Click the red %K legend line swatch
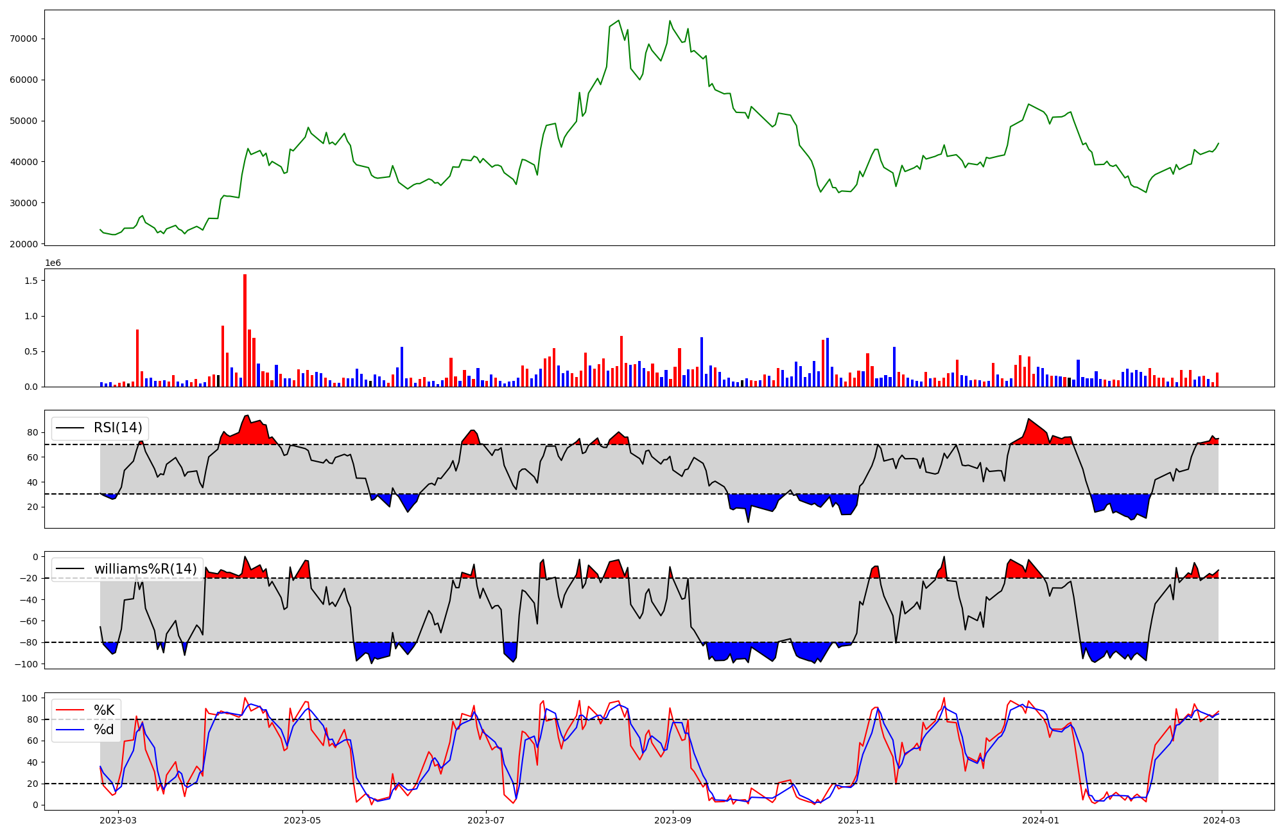Image resolution: width=1284 pixels, height=835 pixels. 70,710
